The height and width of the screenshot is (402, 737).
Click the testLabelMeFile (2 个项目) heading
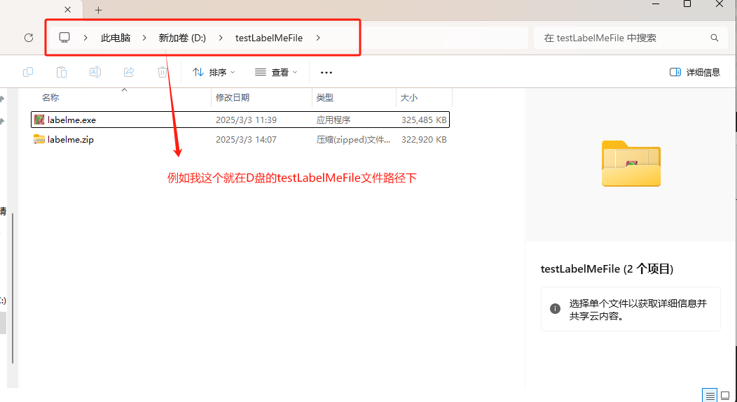pos(607,269)
